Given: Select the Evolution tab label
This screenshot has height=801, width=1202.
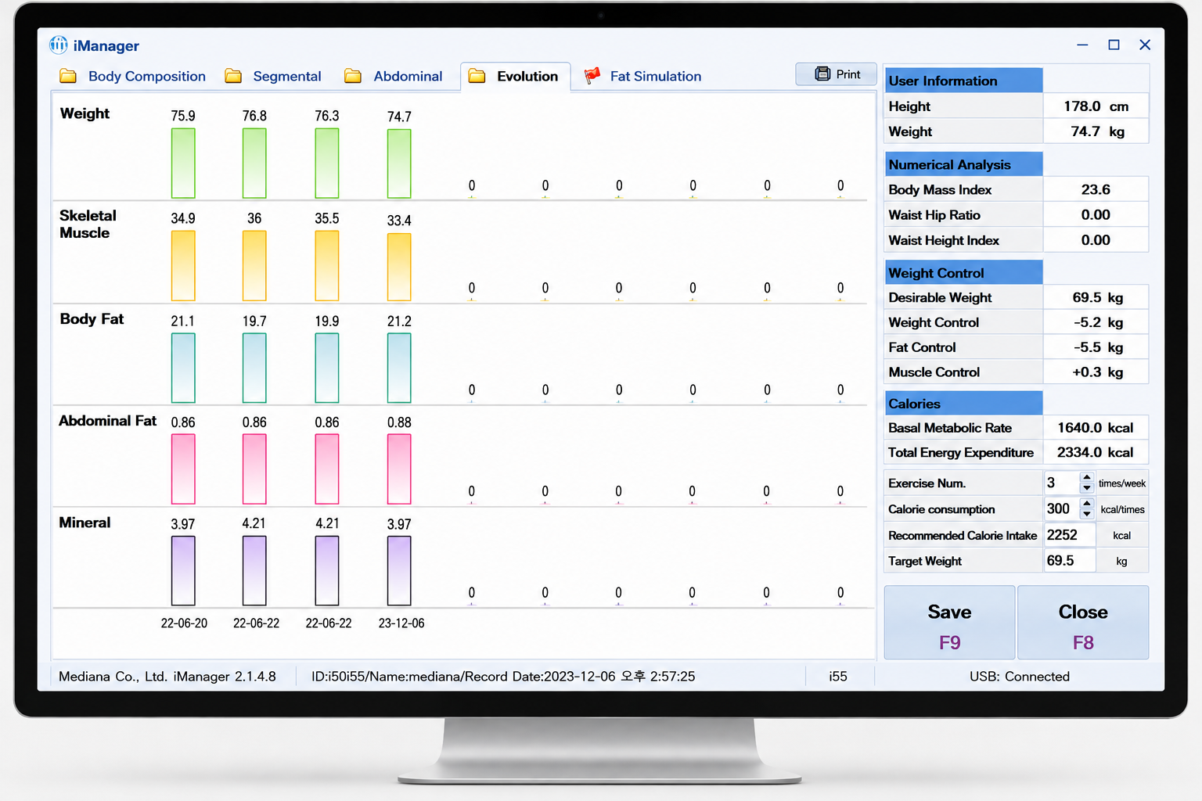Looking at the screenshot, I should 527,77.
